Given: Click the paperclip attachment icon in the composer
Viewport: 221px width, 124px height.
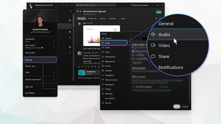Looking at the screenshot, I should (x=79, y=67).
